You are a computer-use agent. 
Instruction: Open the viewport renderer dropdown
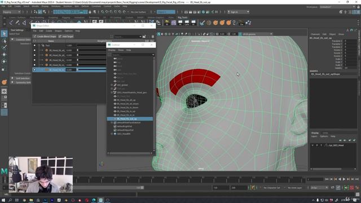[257, 34]
